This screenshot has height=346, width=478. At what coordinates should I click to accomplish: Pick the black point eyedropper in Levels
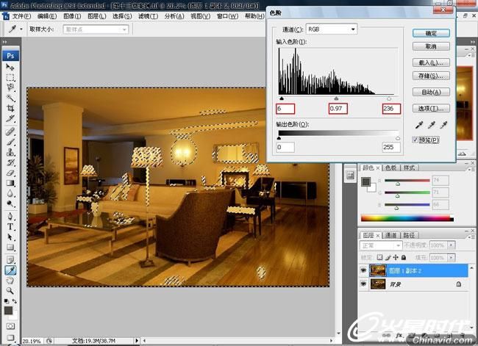419,125
